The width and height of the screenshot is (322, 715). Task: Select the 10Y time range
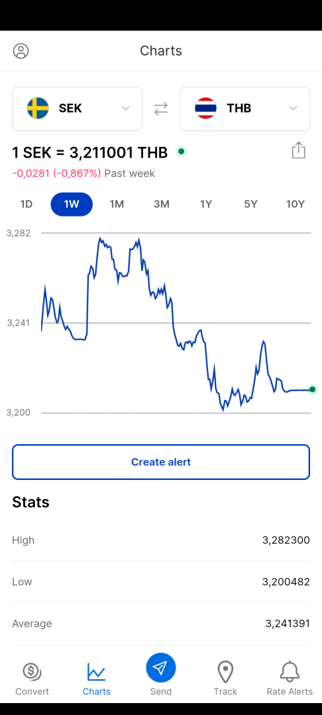point(295,204)
